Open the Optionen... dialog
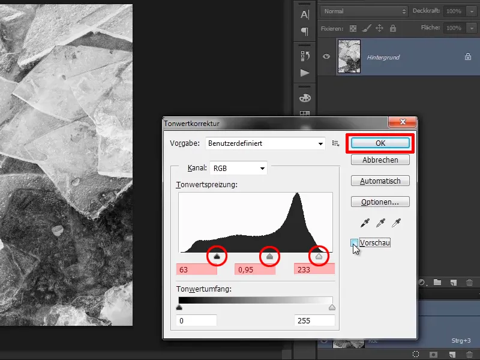The height and width of the screenshot is (360, 480). [x=380, y=202]
